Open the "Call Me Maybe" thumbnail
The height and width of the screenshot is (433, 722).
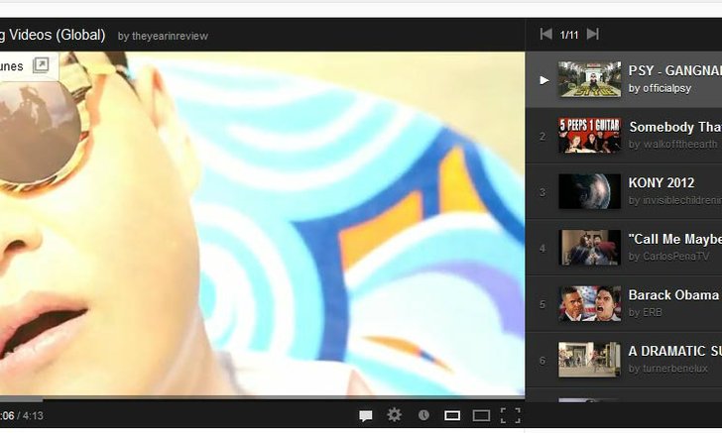click(x=589, y=248)
